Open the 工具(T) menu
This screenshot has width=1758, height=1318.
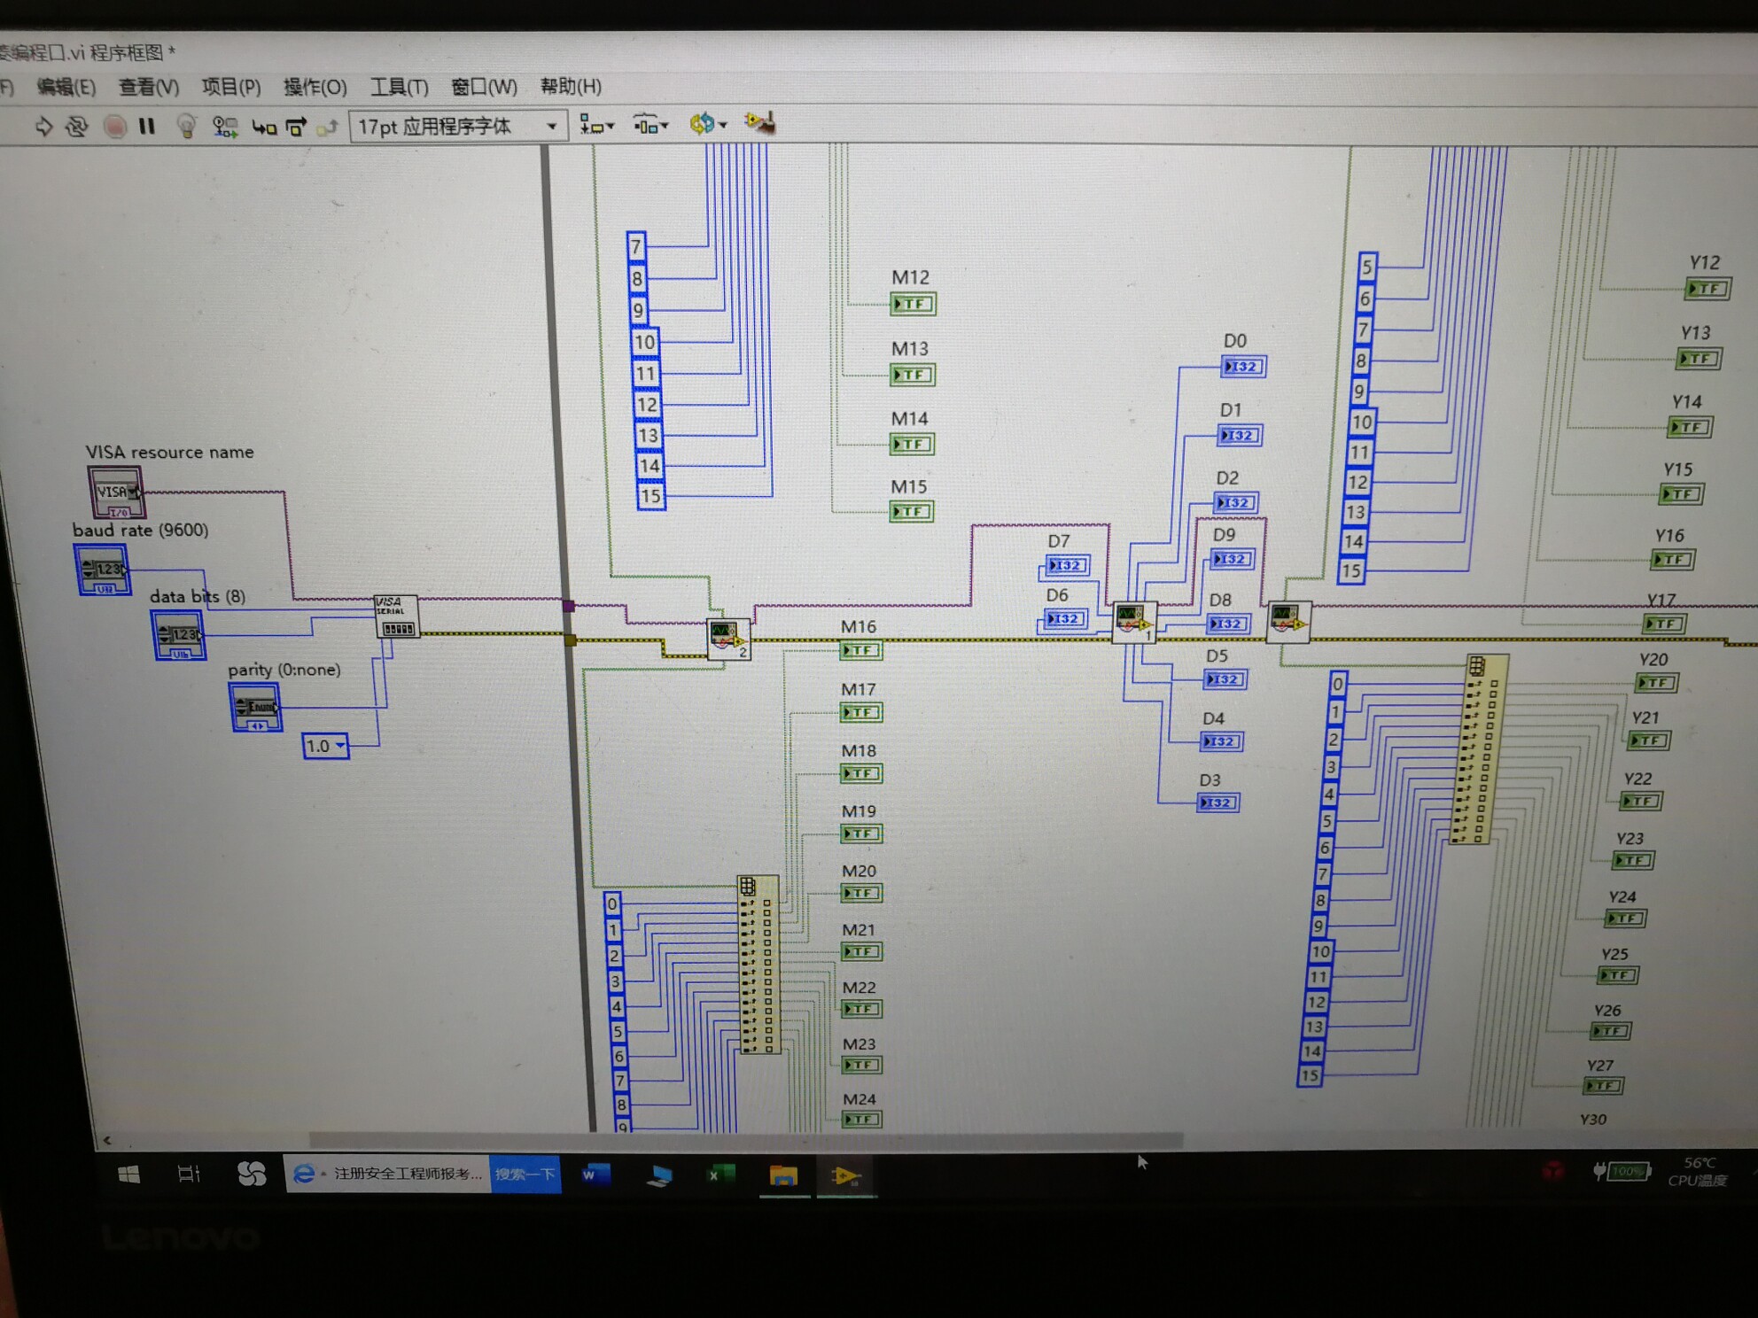pos(399,87)
